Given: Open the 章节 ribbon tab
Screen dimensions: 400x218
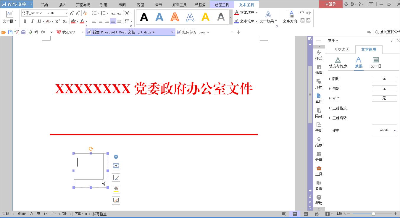Looking at the screenshot, I should pyautogui.click(x=158, y=4).
